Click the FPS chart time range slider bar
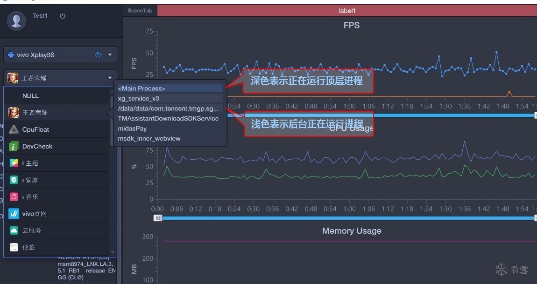537x284 pixels. pos(382,115)
